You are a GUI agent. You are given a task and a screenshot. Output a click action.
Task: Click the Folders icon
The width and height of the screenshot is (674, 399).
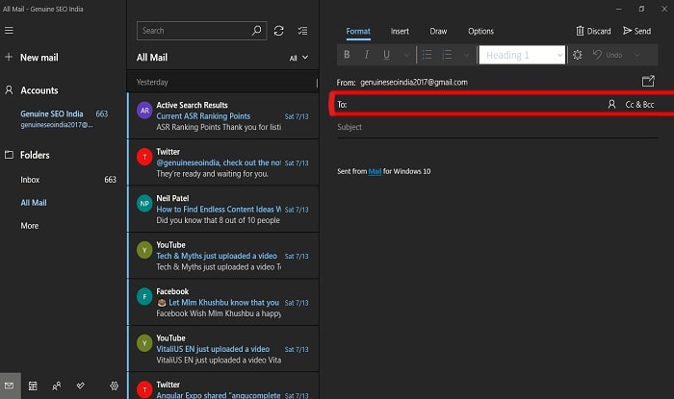tap(9, 155)
